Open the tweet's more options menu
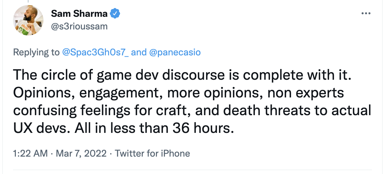The image size is (383, 174). point(366,14)
